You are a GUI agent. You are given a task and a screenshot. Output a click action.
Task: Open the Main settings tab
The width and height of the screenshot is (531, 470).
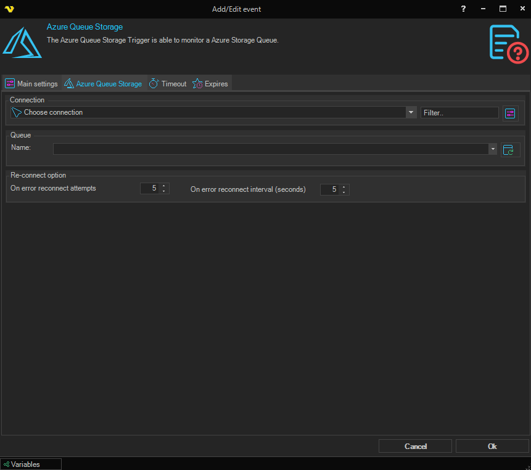pos(32,84)
